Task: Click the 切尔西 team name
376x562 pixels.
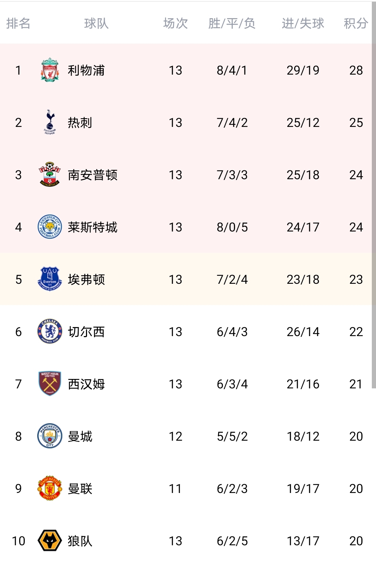Action: pyautogui.click(x=86, y=332)
